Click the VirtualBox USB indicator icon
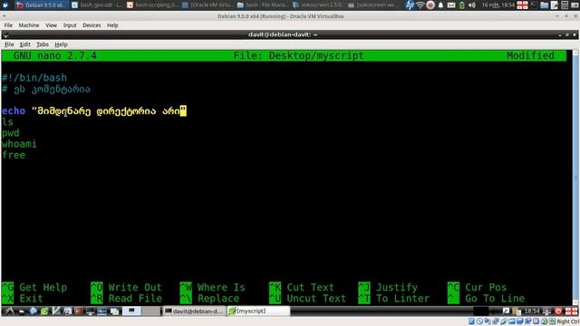Screen dimensions: 580x326 [x=504, y=321]
